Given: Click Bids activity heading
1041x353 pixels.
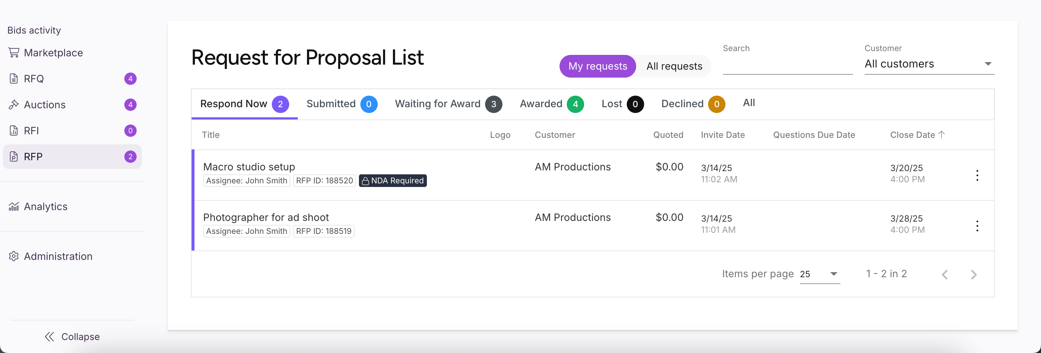Looking at the screenshot, I should (x=34, y=30).
